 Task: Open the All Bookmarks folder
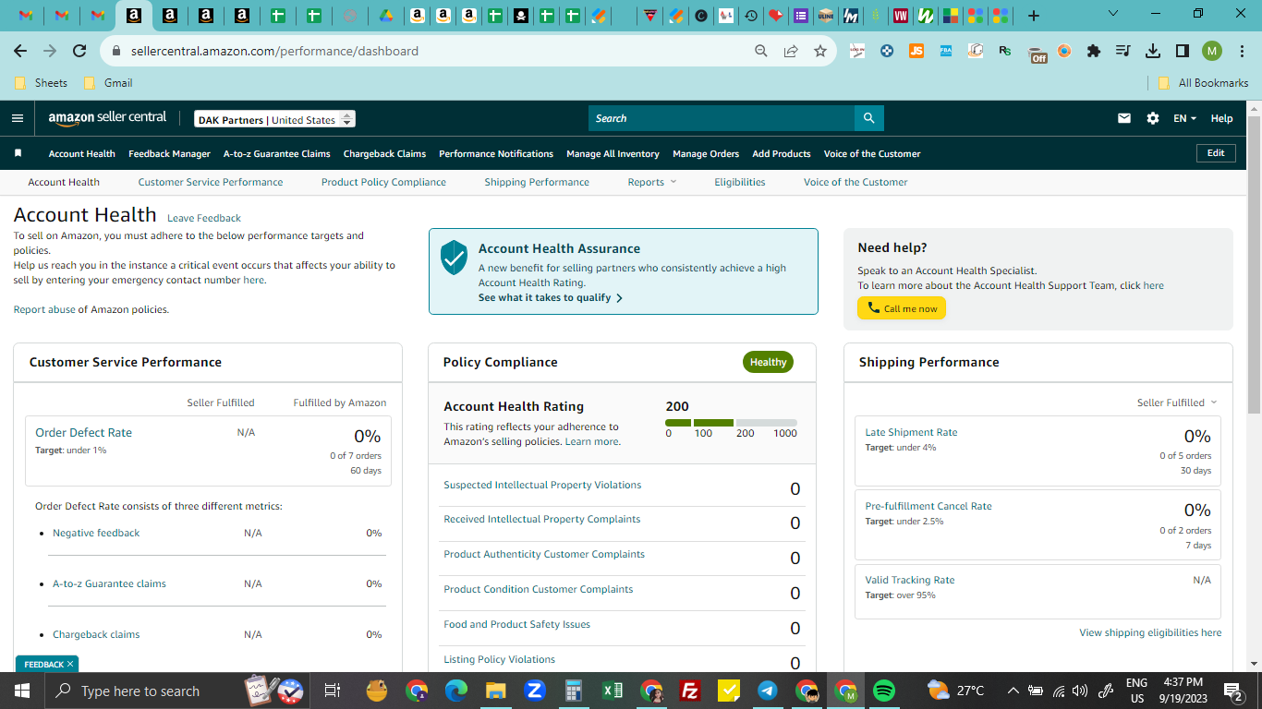click(1203, 82)
